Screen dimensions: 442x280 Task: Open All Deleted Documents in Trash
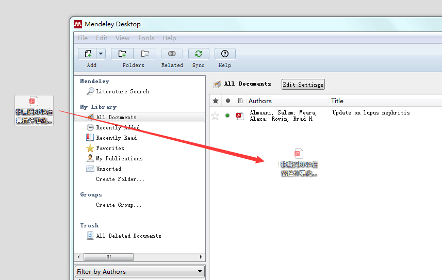coord(124,236)
